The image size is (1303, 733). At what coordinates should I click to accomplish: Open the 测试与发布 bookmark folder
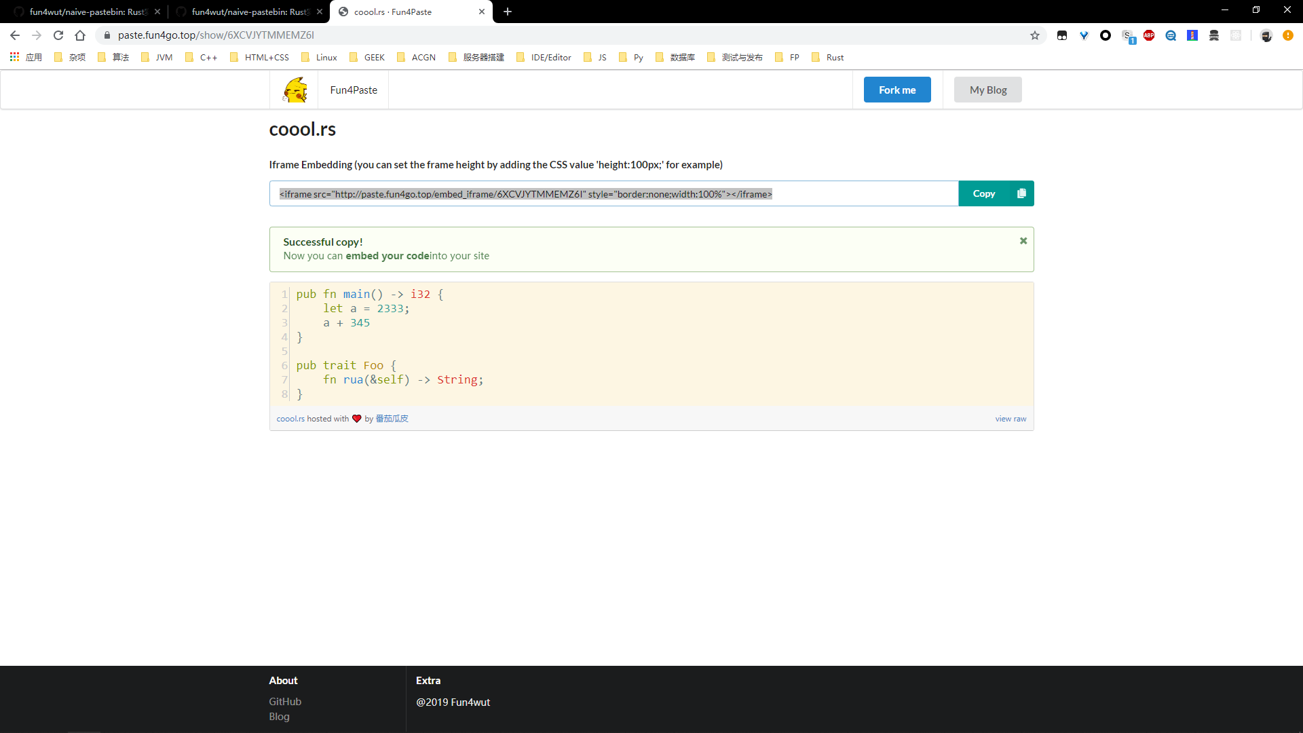pyautogui.click(x=735, y=57)
